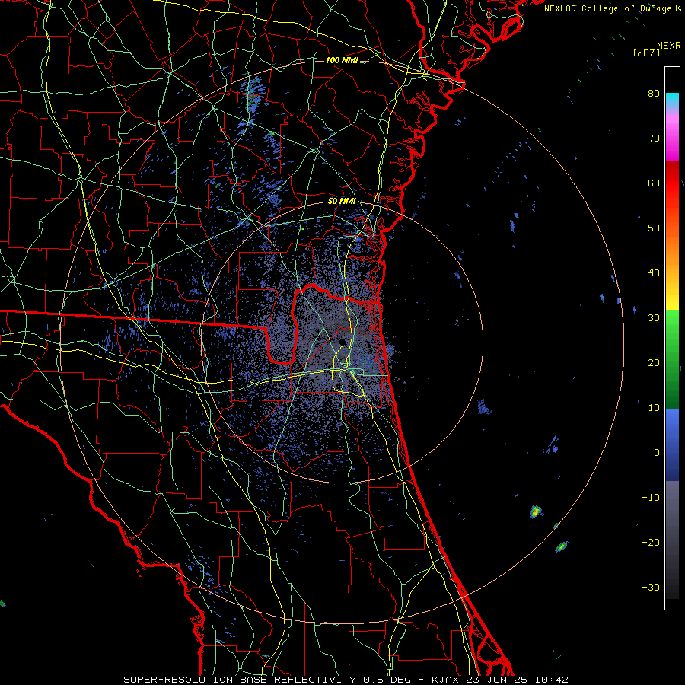Click the -20 value on dBZ scale
This screenshot has height=685, width=685.
(x=651, y=542)
